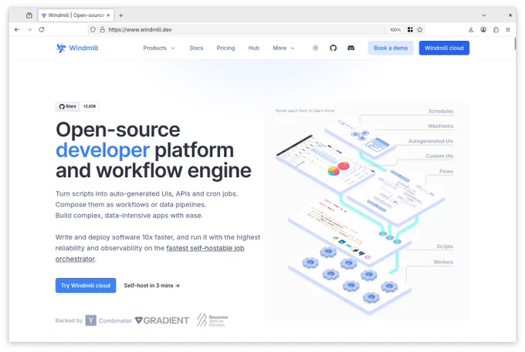
Task: Toggle light/dark theme sun icon
Action: tap(316, 48)
